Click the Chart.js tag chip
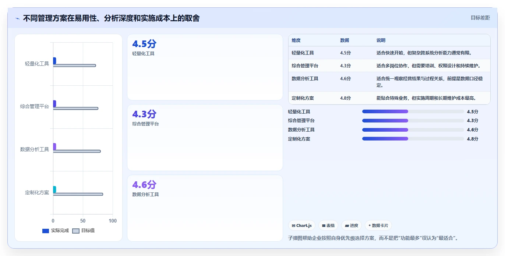505x256 pixels. pyautogui.click(x=301, y=225)
